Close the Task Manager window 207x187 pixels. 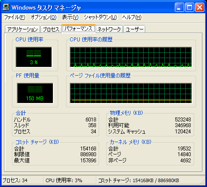tap(200, 7)
